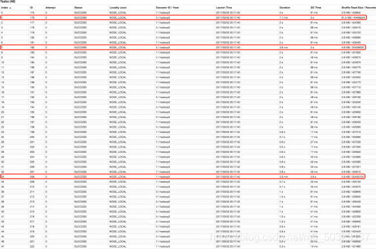Sort tasks by the Index column header
Screen dimensions: 376x249
[x=5, y=8]
